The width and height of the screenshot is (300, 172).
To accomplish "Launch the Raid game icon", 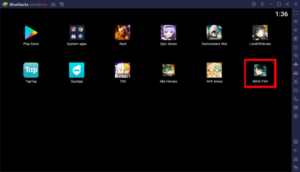I will tap(122, 32).
